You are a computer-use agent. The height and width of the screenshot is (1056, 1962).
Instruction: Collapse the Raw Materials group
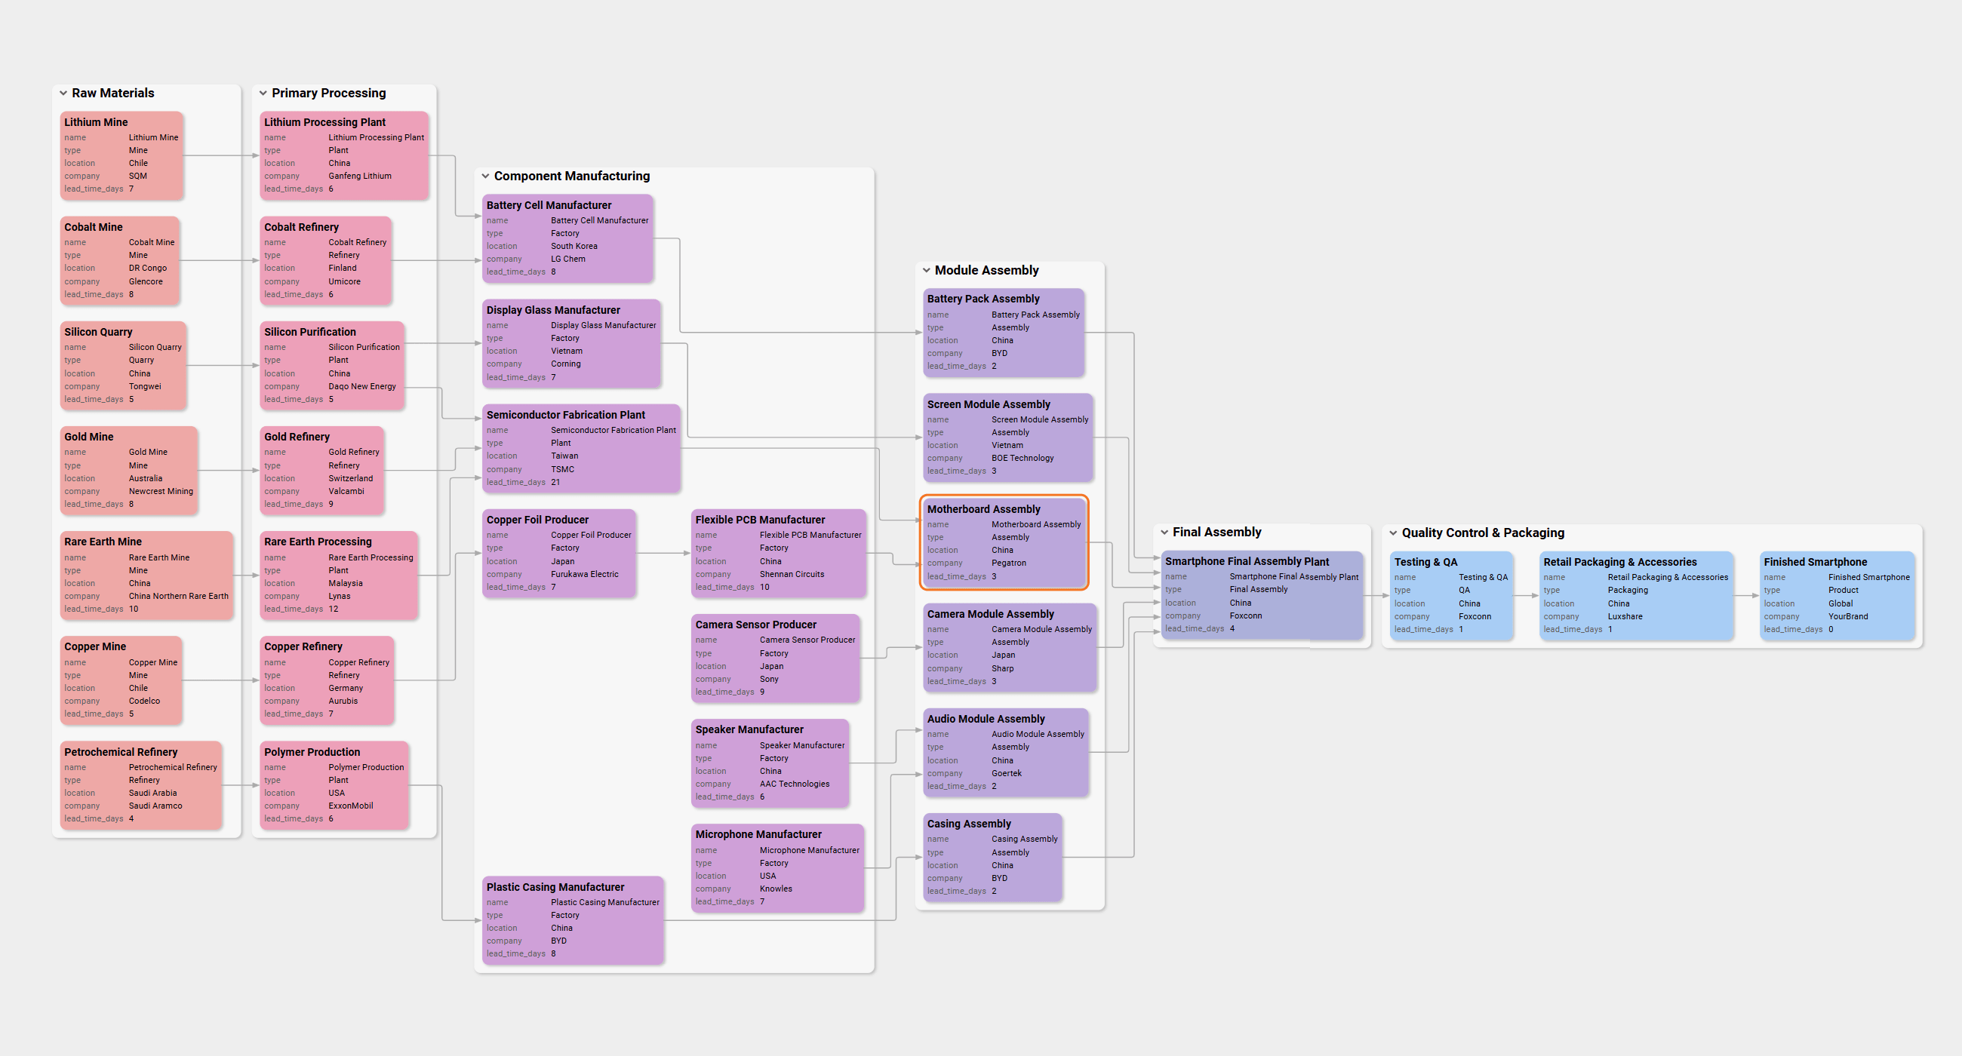click(64, 93)
